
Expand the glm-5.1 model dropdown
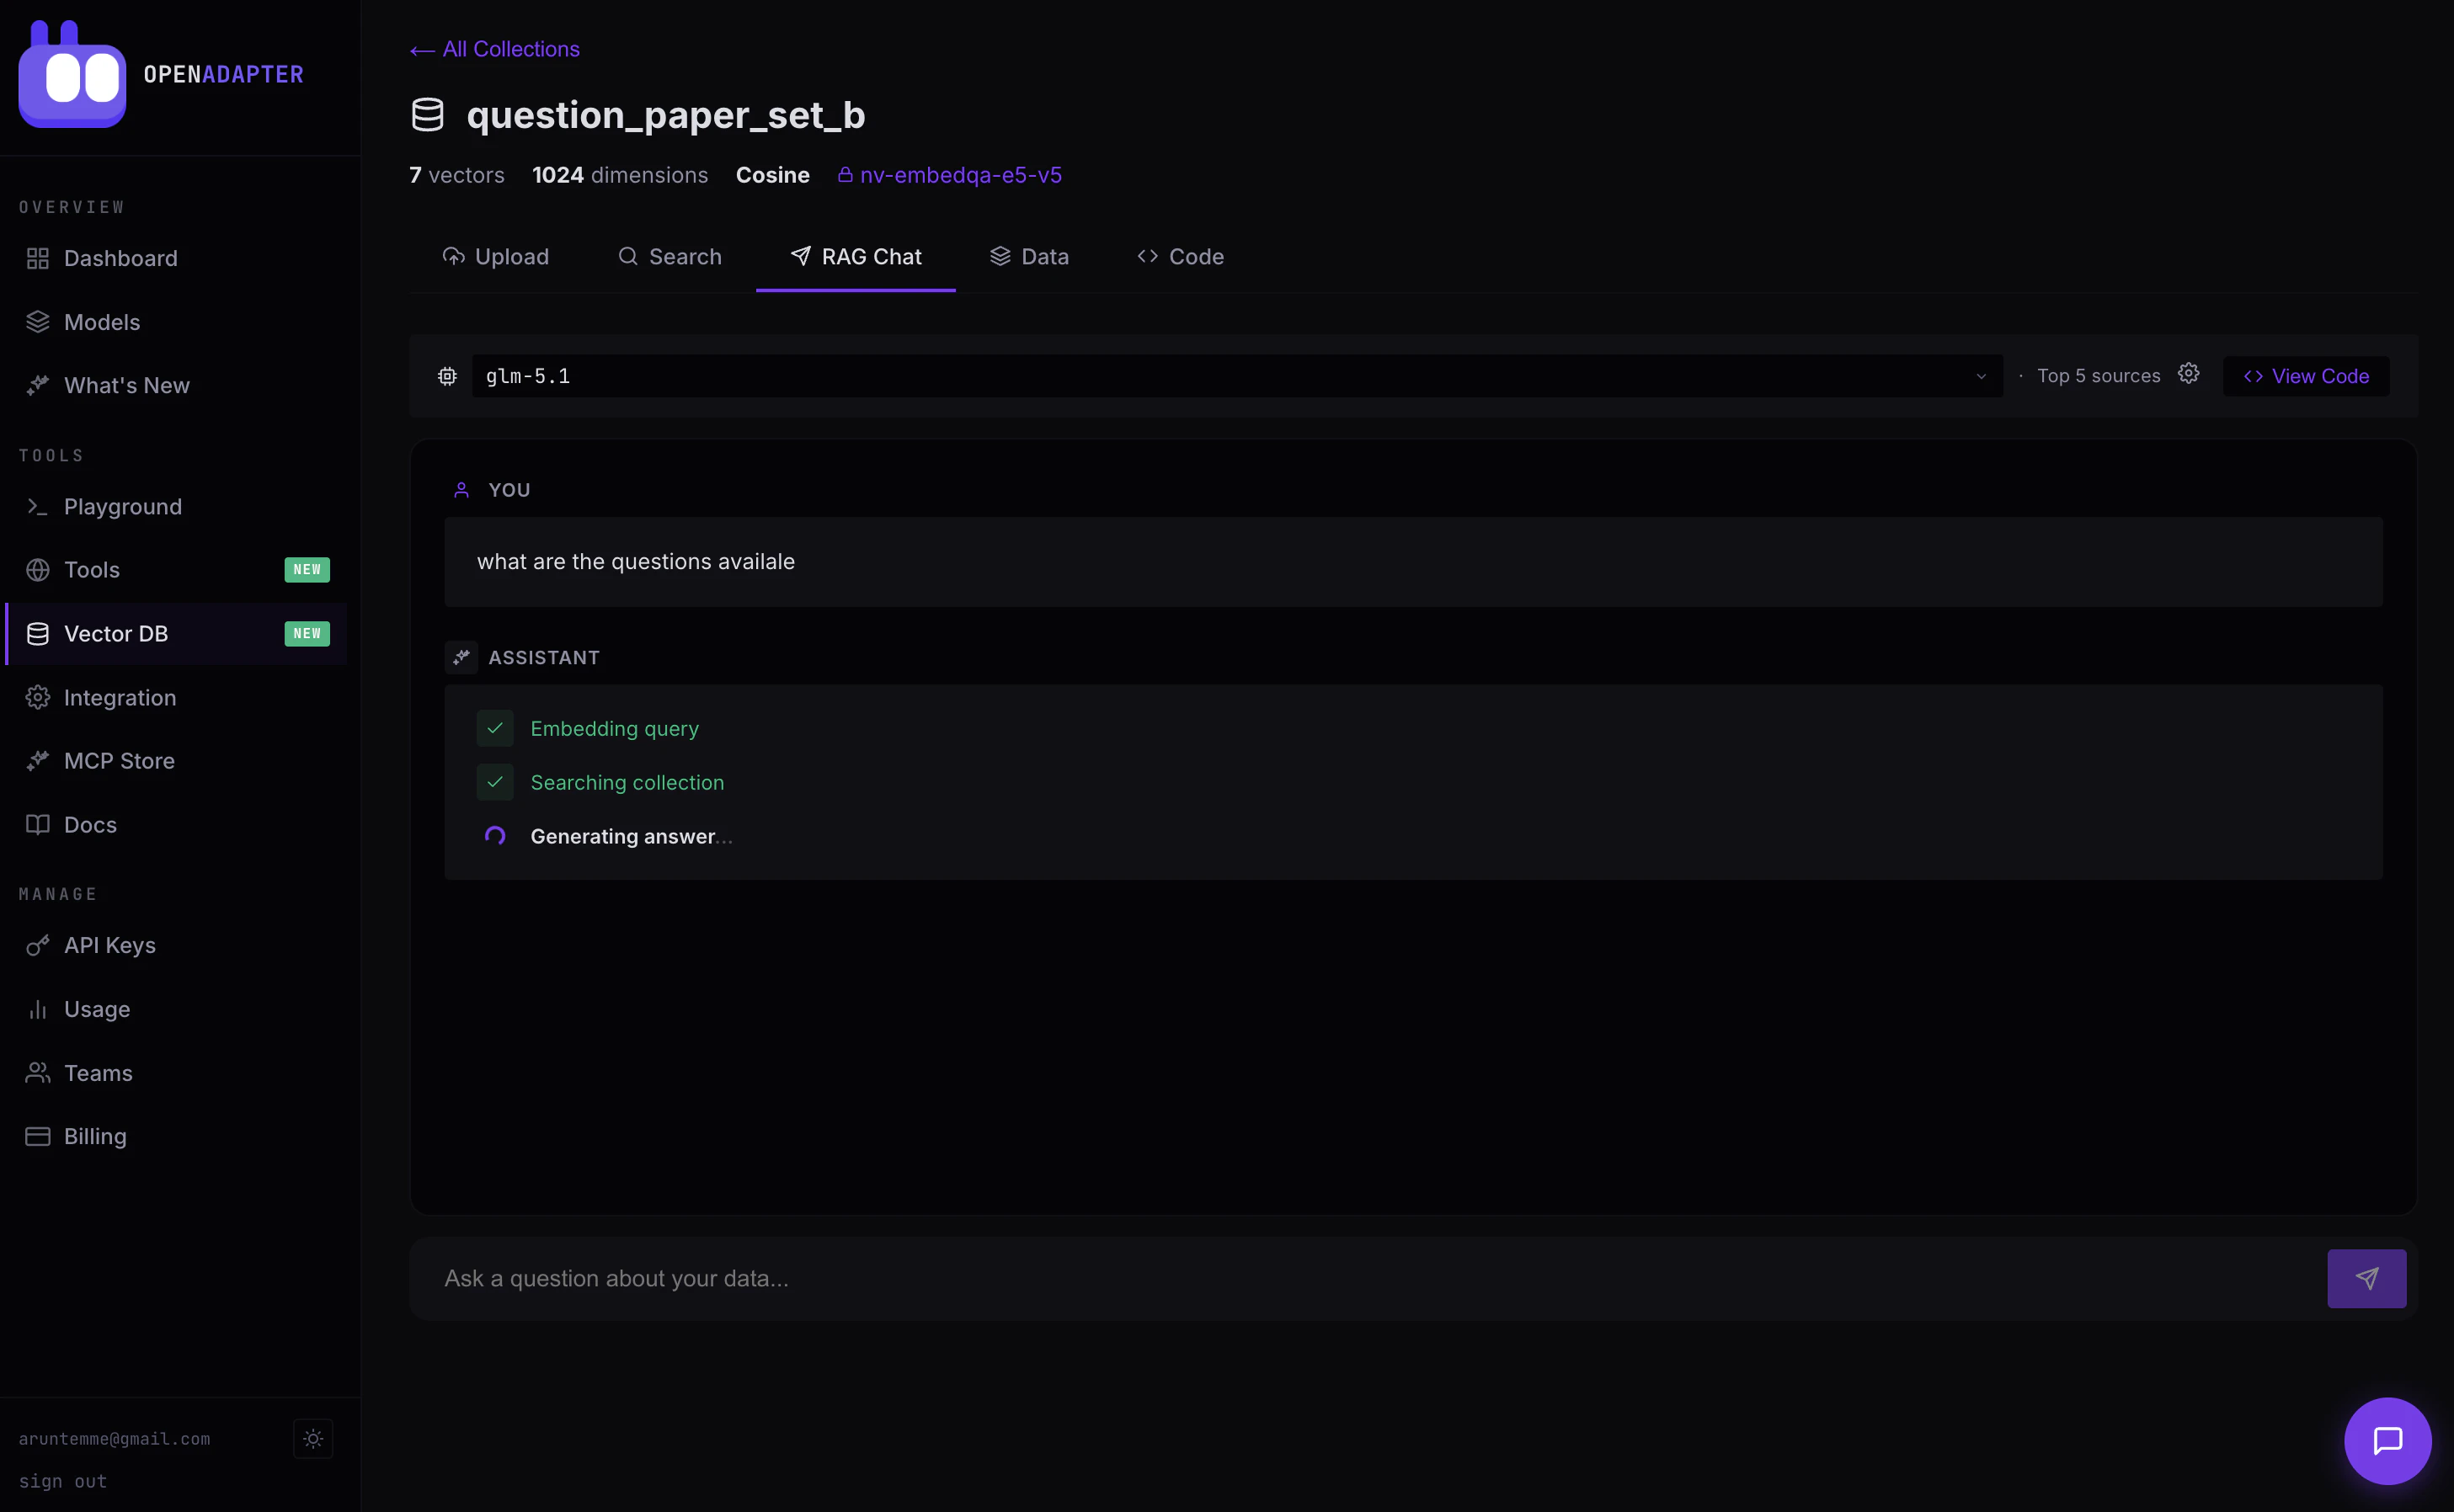pos(1237,376)
